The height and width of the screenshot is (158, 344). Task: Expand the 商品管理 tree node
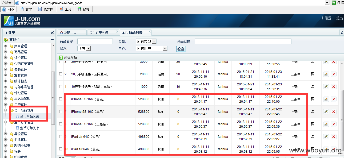[5, 52]
